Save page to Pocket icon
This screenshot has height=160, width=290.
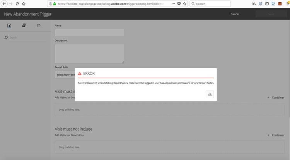click(179, 4)
